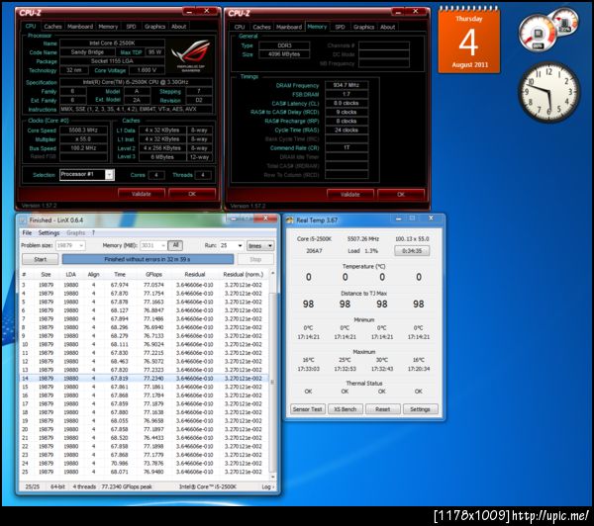Minimize the Real Temp window

pos(398,219)
